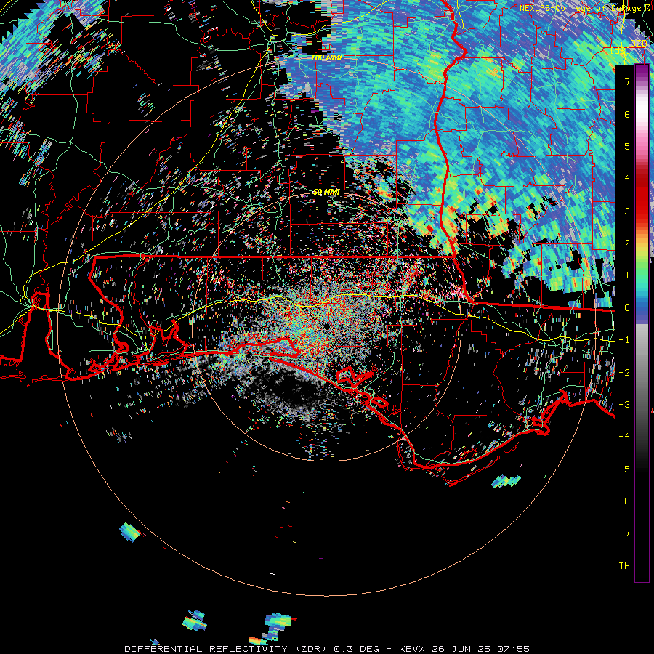Click the 1 value on the color scale
The height and width of the screenshot is (654, 654).
click(x=627, y=275)
